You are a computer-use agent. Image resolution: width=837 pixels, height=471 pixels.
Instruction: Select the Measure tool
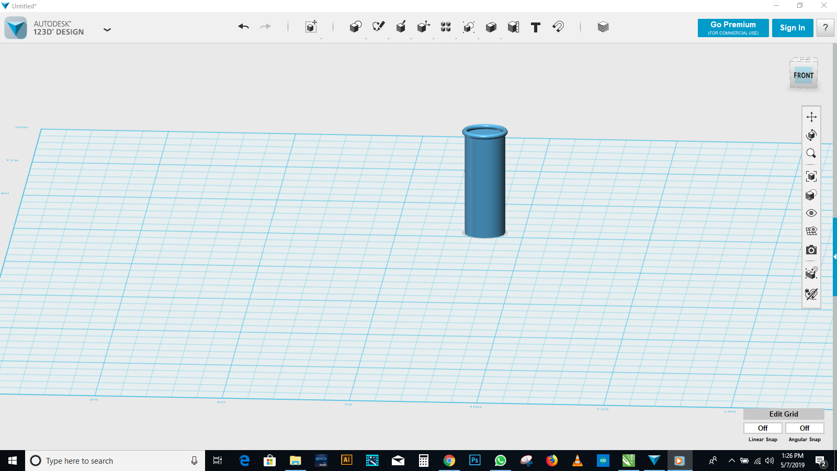point(513,27)
